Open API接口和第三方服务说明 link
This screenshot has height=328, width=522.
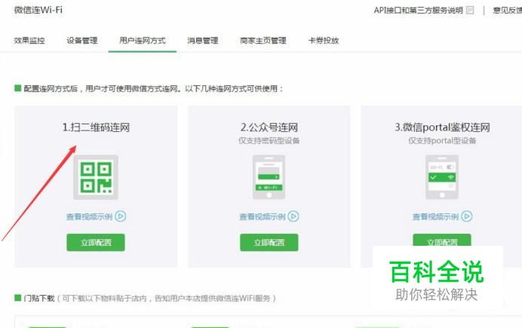(x=418, y=11)
